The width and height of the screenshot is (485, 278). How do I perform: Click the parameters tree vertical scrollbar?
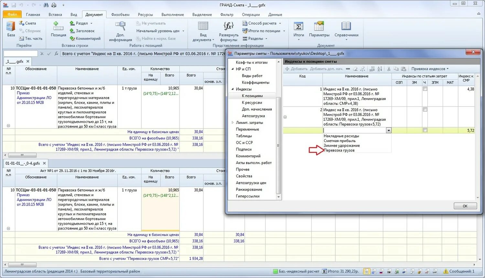click(x=278, y=145)
